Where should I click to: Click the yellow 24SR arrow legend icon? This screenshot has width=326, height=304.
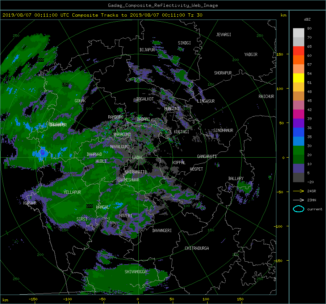(x=298, y=191)
